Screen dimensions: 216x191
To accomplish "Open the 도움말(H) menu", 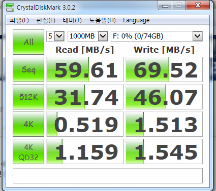I will (102, 20).
